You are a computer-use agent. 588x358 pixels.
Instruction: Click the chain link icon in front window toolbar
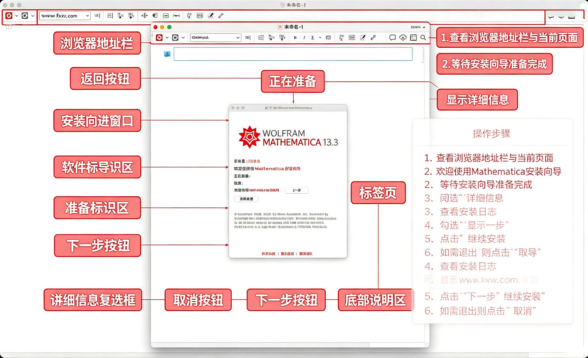[x=373, y=38]
